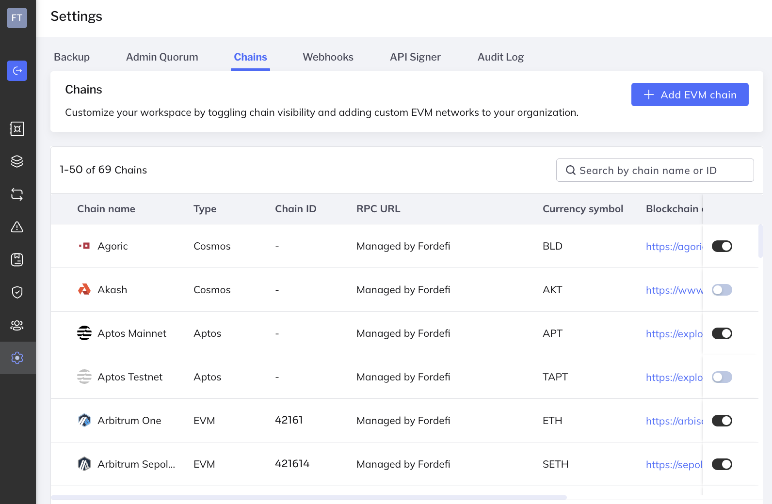Select the Arbitrum One chain name
The width and height of the screenshot is (772, 504).
(x=129, y=420)
